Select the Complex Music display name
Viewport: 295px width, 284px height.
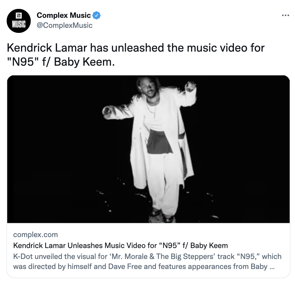click(64, 15)
